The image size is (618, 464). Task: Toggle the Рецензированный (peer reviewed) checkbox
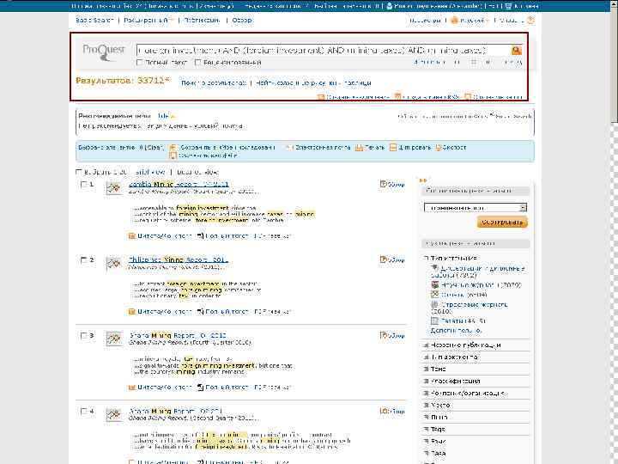pos(198,63)
